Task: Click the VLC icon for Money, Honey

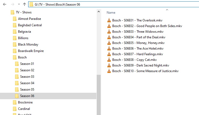Action: click(x=109, y=43)
